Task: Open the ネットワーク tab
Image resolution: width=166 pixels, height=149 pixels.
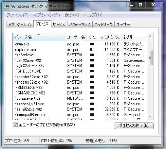Action: click(x=103, y=24)
